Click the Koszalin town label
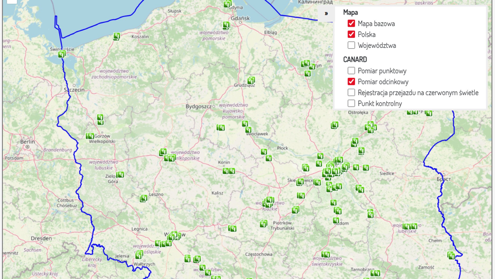This screenshot has width=495, height=279. (140, 37)
